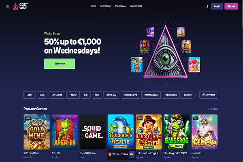Go to previous Popular Games arrow
This screenshot has height=162, width=243.
pyautogui.click(x=204, y=109)
